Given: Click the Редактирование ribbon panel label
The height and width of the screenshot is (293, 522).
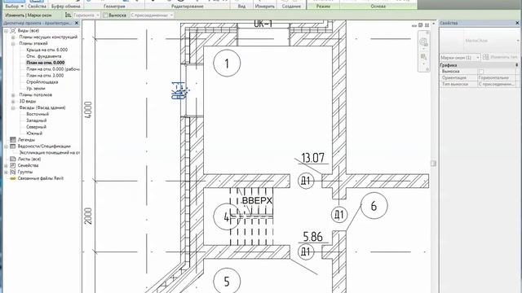Looking at the screenshot, I should pyautogui.click(x=187, y=6).
